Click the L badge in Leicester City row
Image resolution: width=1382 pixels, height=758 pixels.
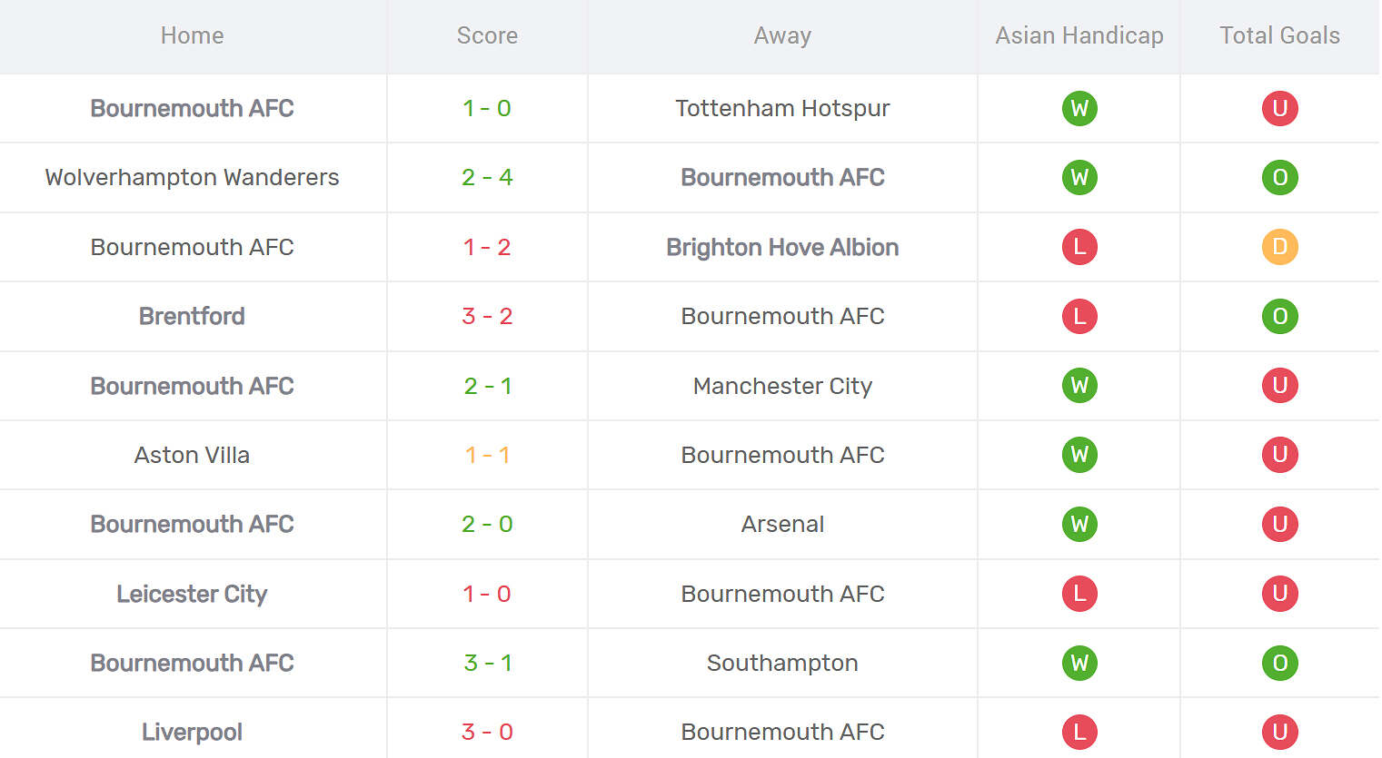(1079, 594)
